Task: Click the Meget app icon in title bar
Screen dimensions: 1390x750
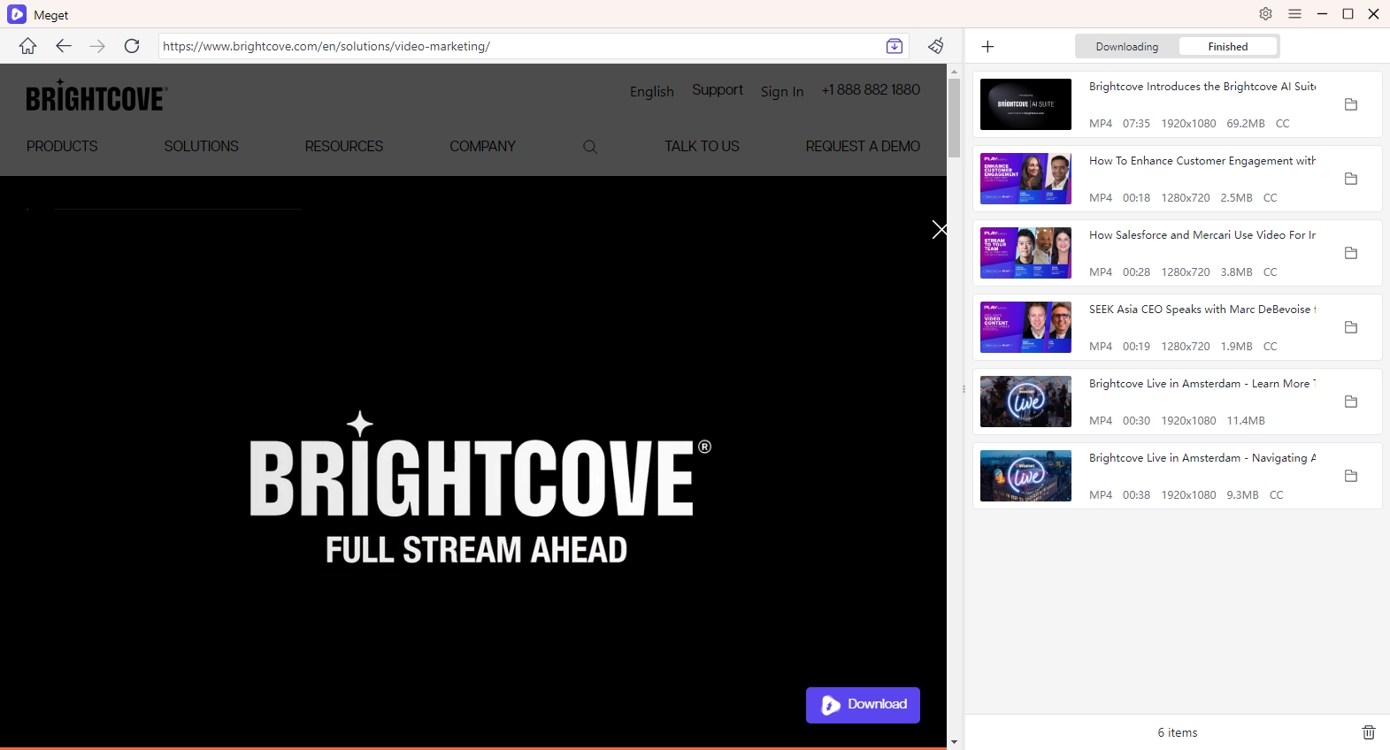Action: 17,14
